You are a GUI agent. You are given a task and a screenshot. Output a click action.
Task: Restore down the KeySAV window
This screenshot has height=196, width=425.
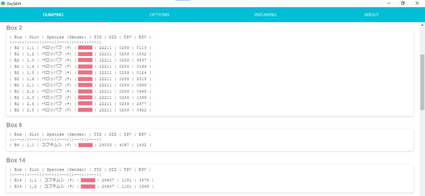pyautogui.click(x=403, y=3)
